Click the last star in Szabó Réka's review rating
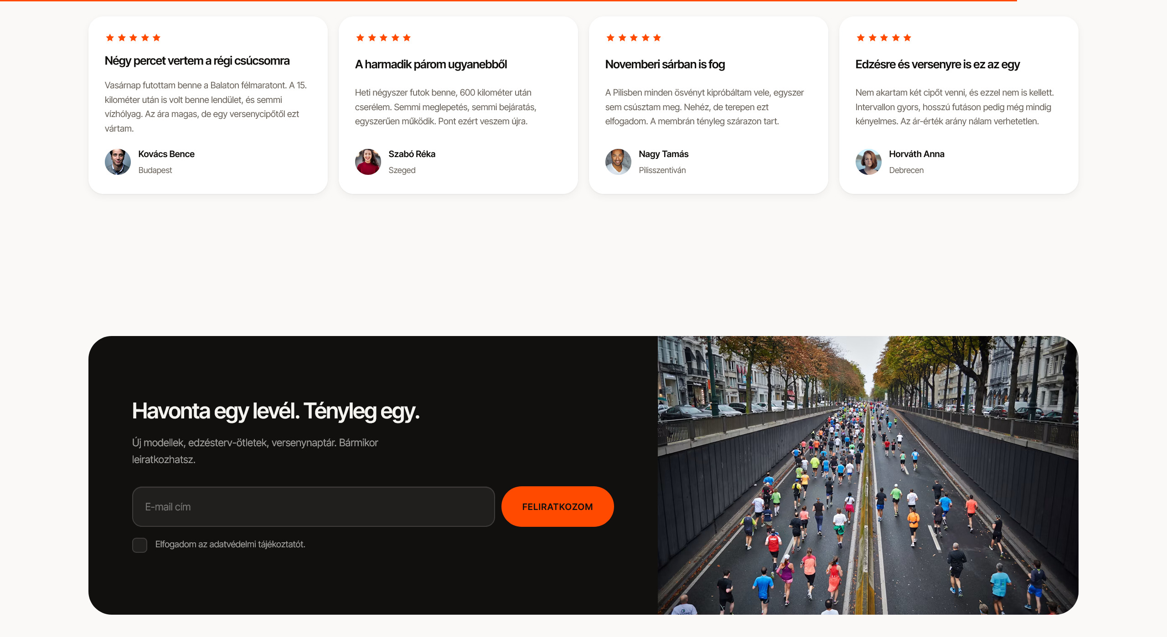 pyautogui.click(x=407, y=38)
